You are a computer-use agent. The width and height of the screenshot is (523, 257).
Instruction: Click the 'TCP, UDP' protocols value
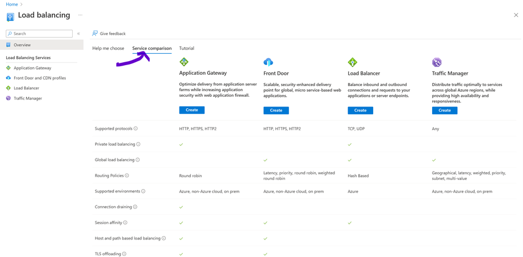[x=356, y=128]
